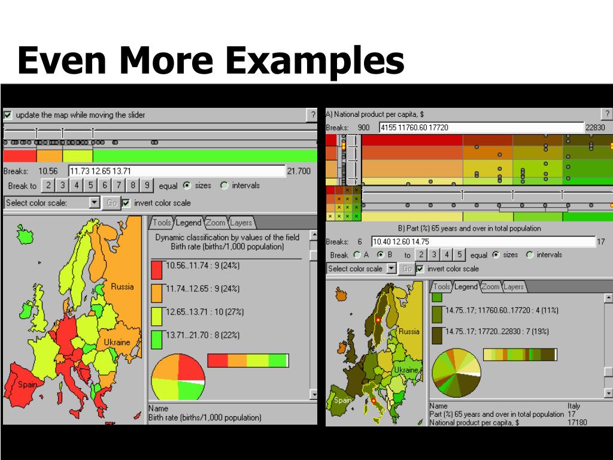This screenshot has width=613, height=460.
Task: Switch to Zoom tab in right map panel
Action: (x=490, y=287)
